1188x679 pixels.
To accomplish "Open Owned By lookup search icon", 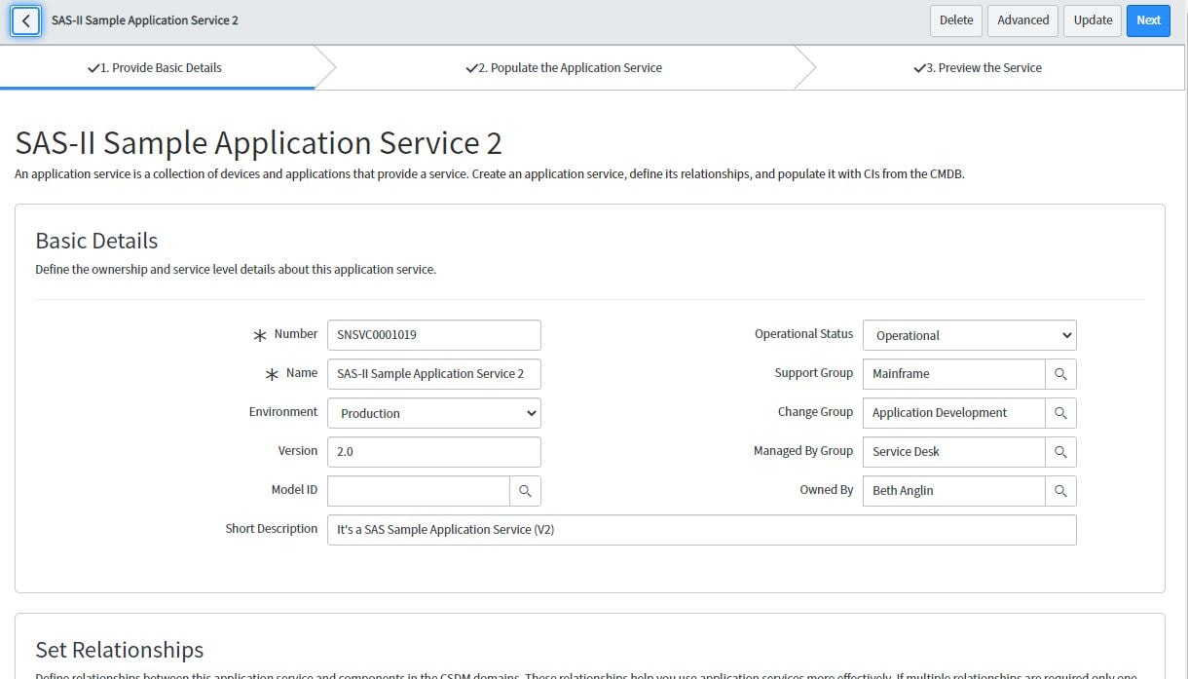I will coord(1060,491).
